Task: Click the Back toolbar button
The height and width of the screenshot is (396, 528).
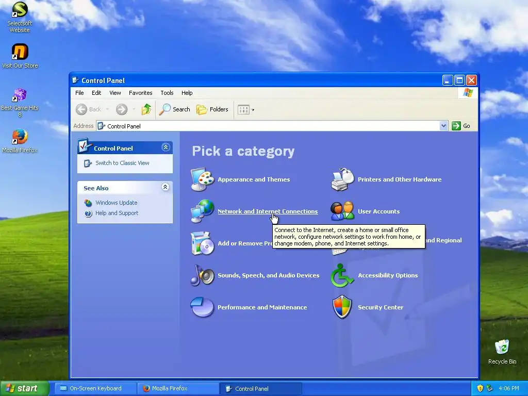Action: (x=89, y=109)
